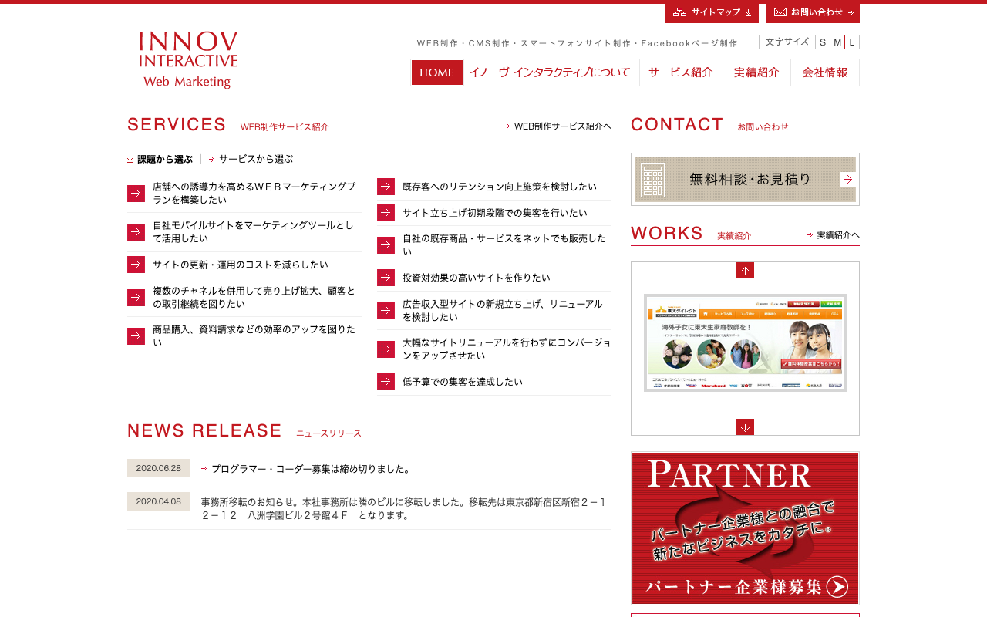
Task: Open link 自社モバイルサイトをマーケティングツールとして活用したい
Action: click(254, 232)
